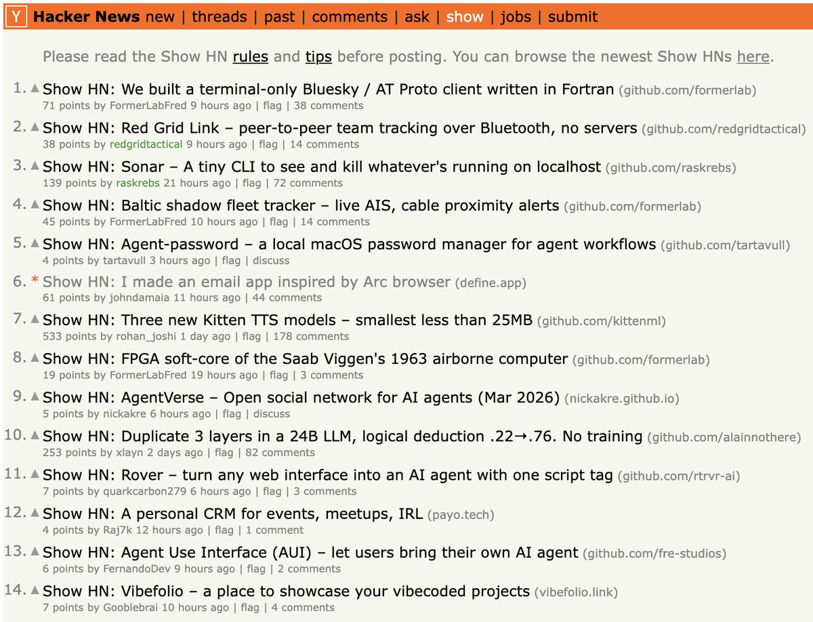Open the payo.tech site link
813x622 pixels.
(x=461, y=515)
